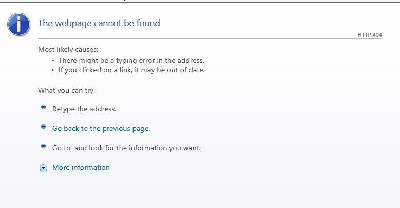Open the More information link
The height and width of the screenshot is (208, 400).
point(81,167)
